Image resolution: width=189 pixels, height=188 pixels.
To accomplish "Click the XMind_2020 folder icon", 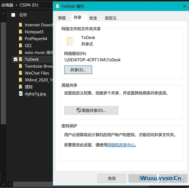I will pos(21,80).
